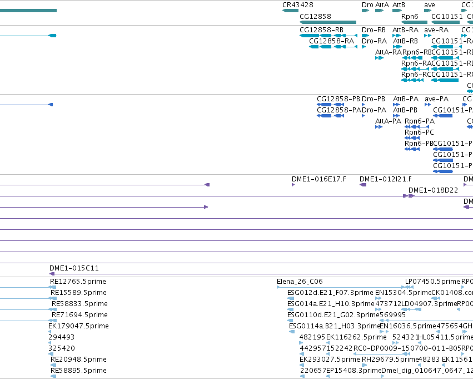
Task: Open BAC end DME1-016E17.F
Action: click(x=319, y=179)
